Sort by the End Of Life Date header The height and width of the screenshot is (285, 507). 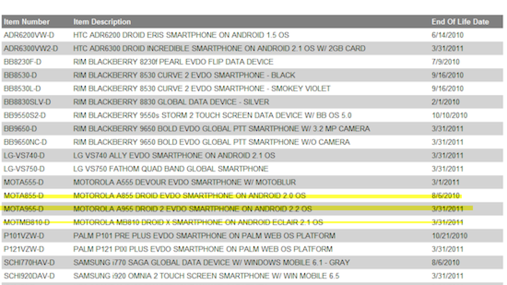(460, 22)
